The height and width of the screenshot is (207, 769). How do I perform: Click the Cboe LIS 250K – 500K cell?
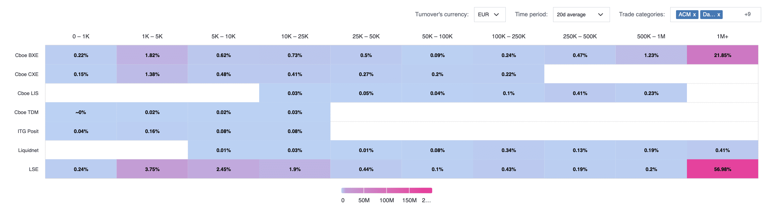(580, 93)
